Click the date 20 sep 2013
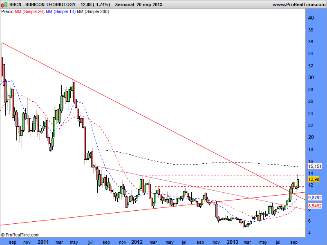Viewport: 327px width, 245px height. click(x=149, y=4)
